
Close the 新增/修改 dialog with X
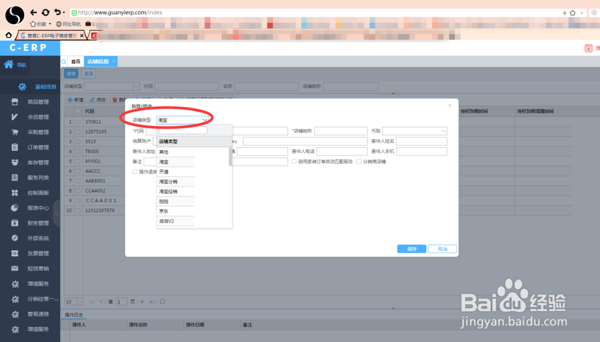click(450, 106)
